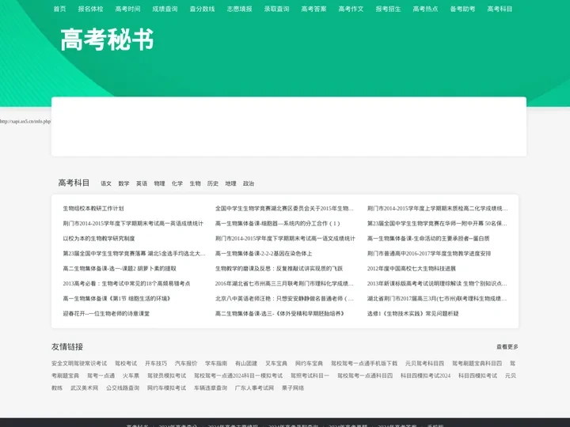
Task: Open 第23届全国中学生生物学竞赛落幕 article
Action: pyautogui.click(x=134, y=254)
